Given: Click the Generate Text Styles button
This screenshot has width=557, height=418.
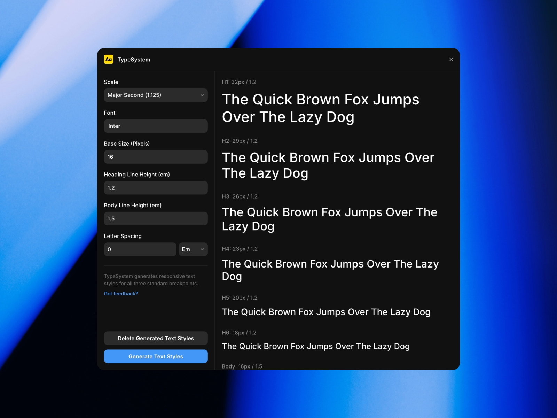Looking at the screenshot, I should pos(156,356).
